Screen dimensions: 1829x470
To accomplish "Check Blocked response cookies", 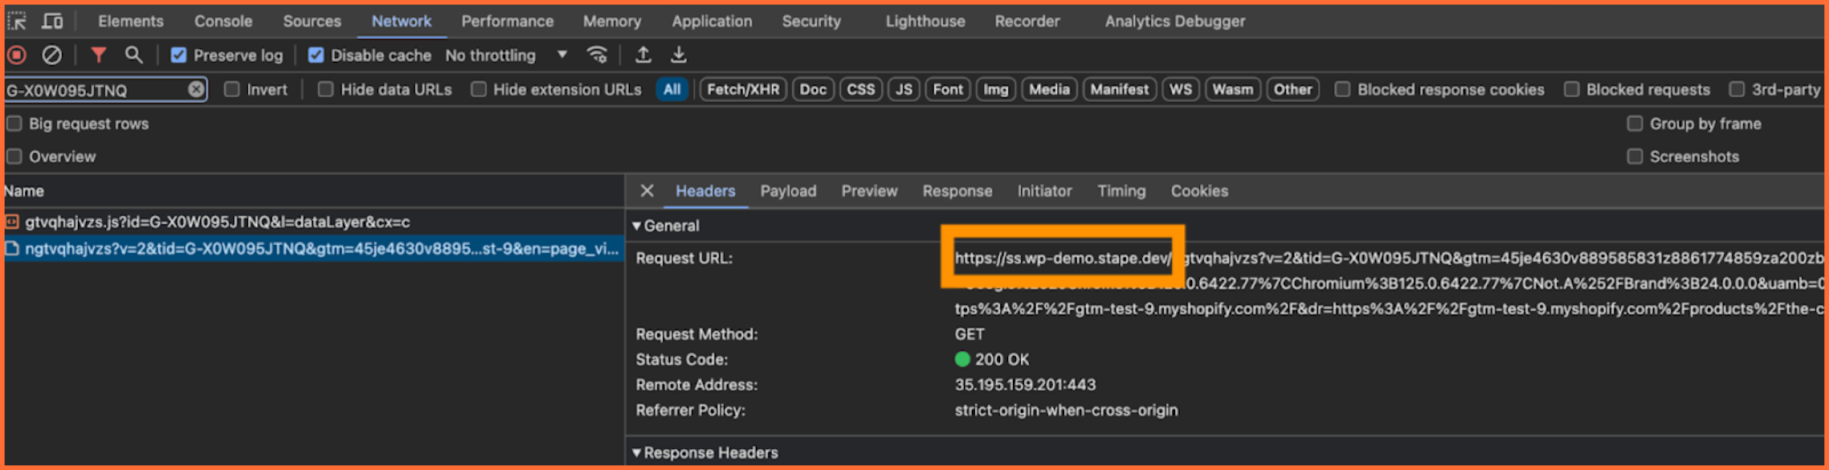I will click(1342, 89).
